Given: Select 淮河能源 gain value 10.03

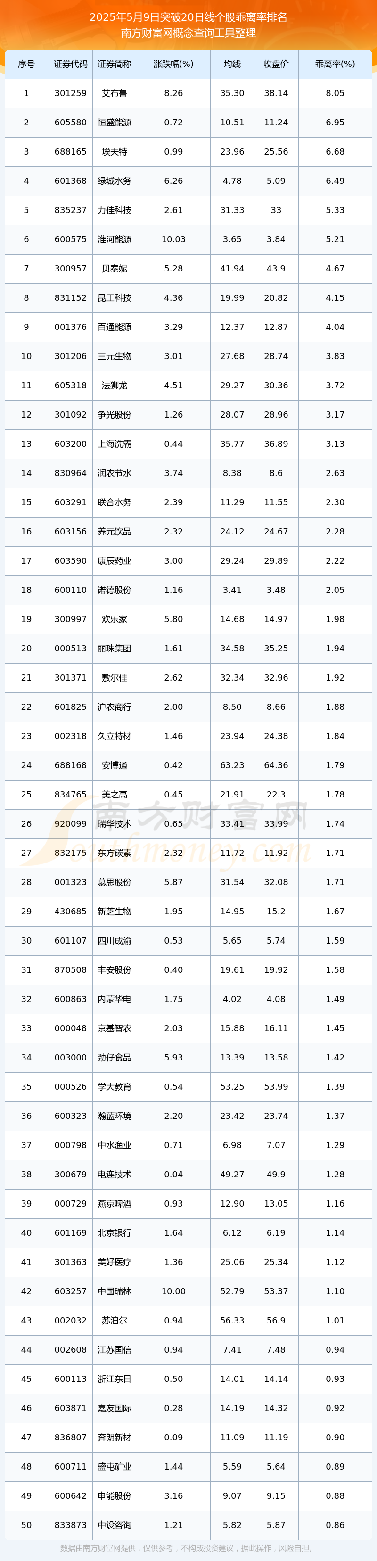Looking at the screenshot, I should 173,239.
